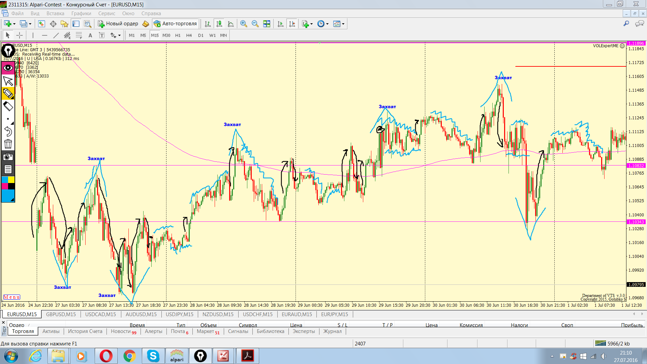Click the Новый ордер button

pyautogui.click(x=118, y=24)
